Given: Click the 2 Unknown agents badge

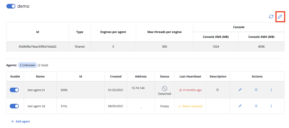Looking at the screenshot, I should [27, 65].
